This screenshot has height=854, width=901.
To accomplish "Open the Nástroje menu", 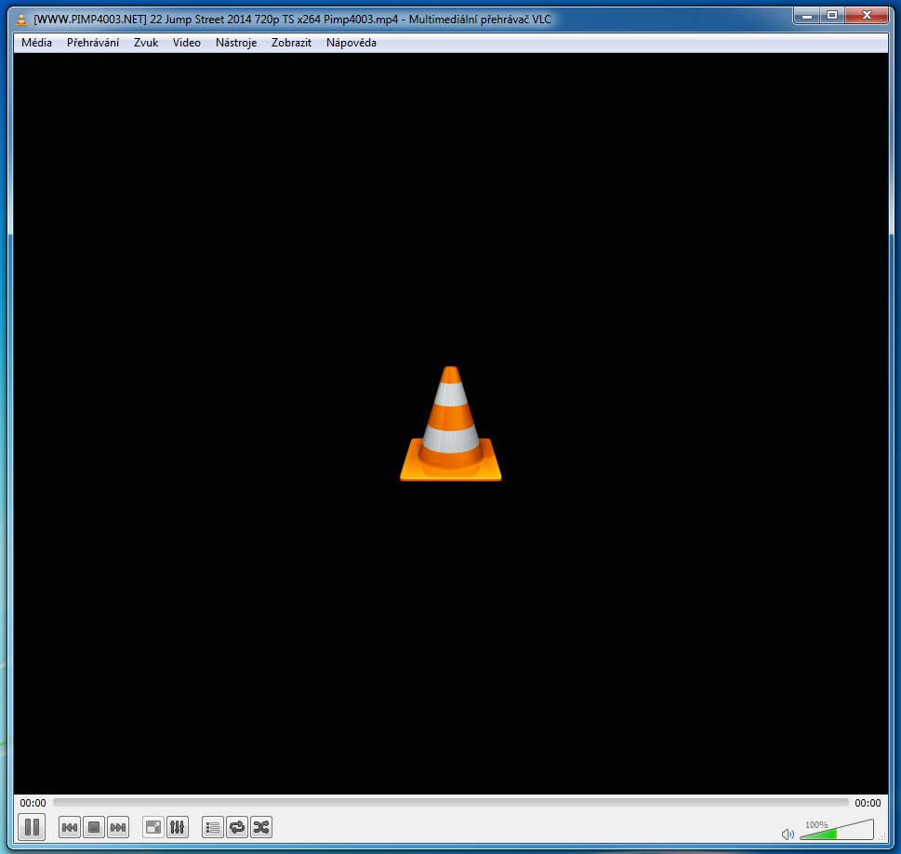I will coord(235,43).
